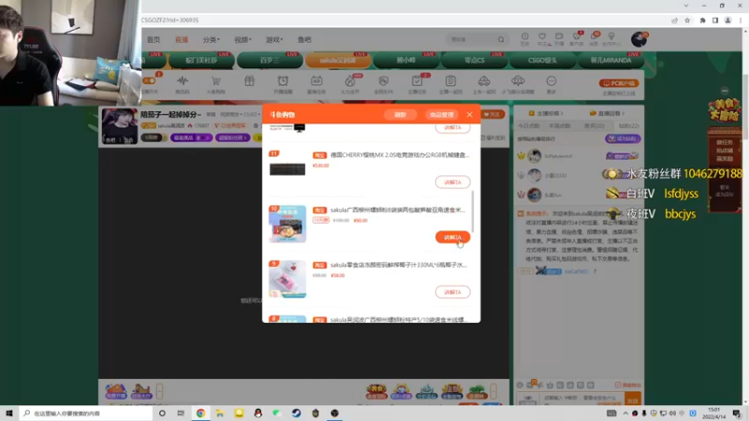Open the clipboard icon in streamer toolbar
The width and height of the screenshot is (749, 421).
click(x=450, y=81)
